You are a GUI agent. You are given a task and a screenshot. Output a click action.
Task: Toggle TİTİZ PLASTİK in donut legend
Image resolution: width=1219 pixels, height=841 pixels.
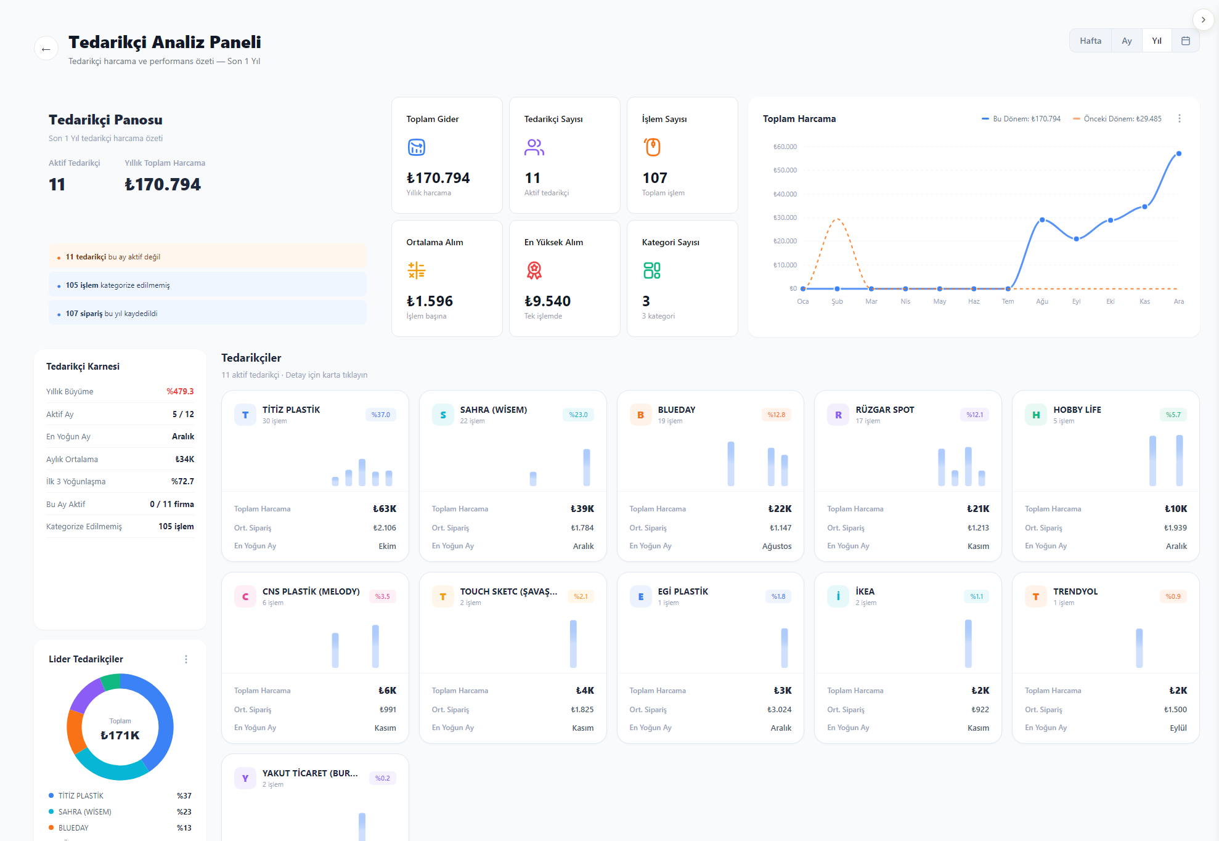coord(120,796)
